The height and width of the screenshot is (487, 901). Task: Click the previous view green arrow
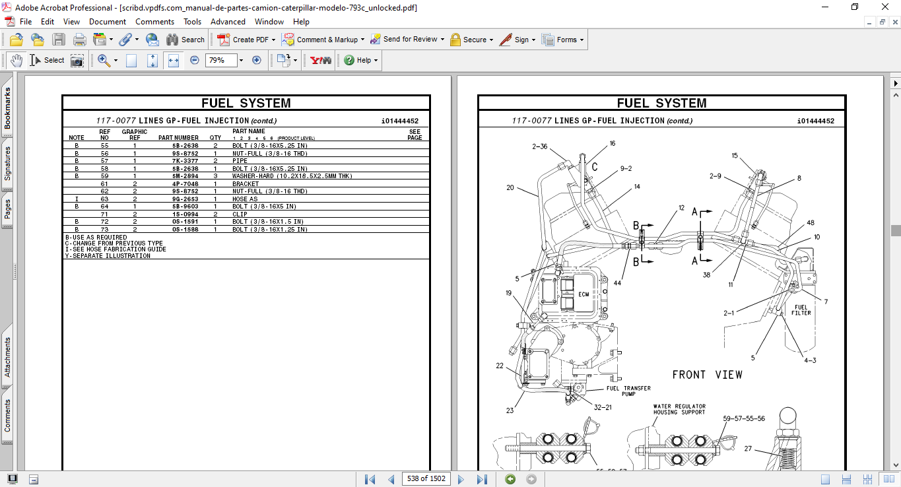(x=510, y=479)
